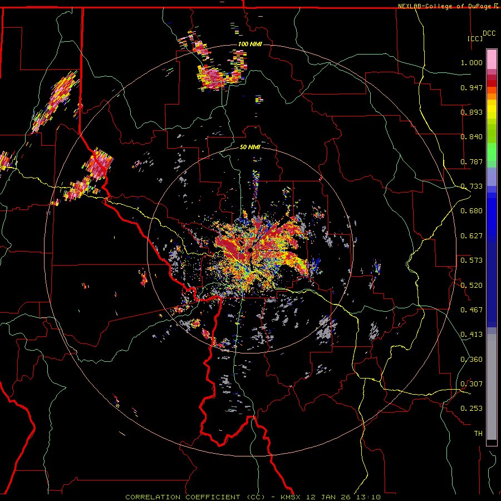Screen dimensions: 501x501
Task: Select the 0.840 scale value
Action: [471, 137]
